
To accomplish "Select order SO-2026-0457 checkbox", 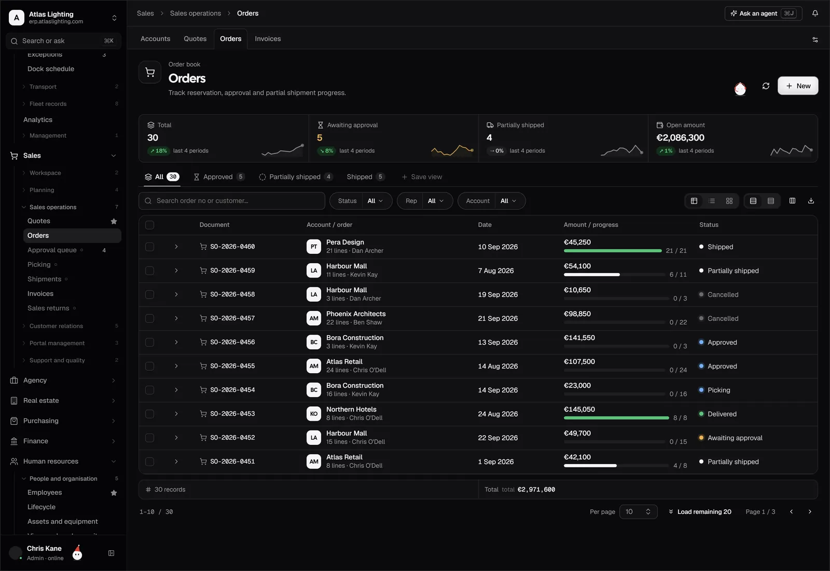I will click(x=150, y=318).
